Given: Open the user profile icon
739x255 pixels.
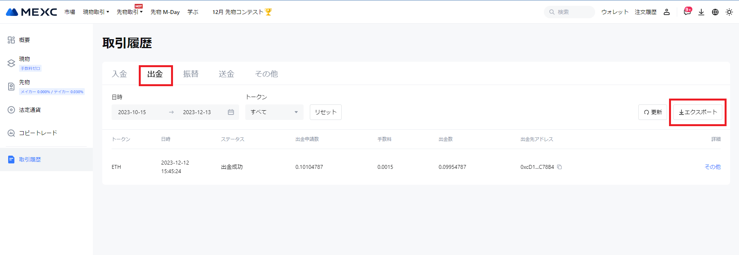Looking at the screenshot, I should [667, 12].
